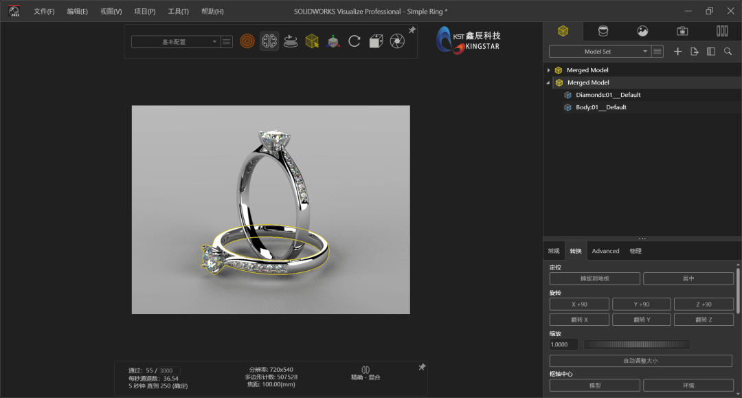The image size is (742, 398).
Task: Click the 自动调整大小 button
Action: click(x=640, y=360)
